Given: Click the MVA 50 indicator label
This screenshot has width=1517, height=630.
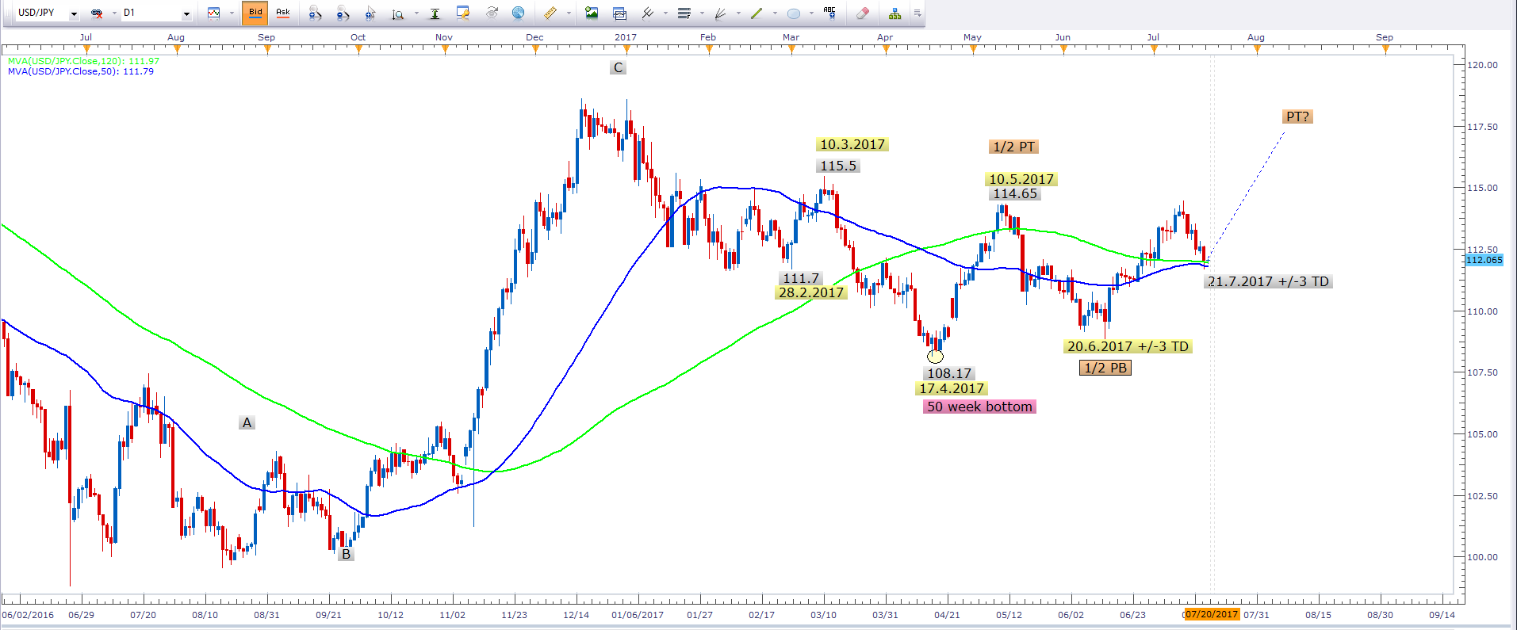Looking at the screenshot, I should tap(80, 71).
